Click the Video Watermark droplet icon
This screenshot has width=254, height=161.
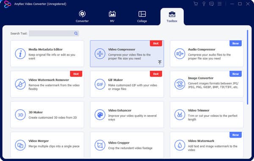point(179,145)
